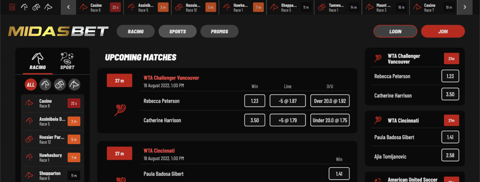This screenshot has width=480, height=182.
Task: Open the Promos navigation menu
Action: [x=220, y=31]
